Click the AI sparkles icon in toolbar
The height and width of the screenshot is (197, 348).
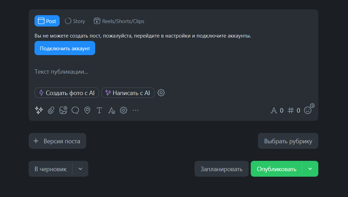[39, 110]
